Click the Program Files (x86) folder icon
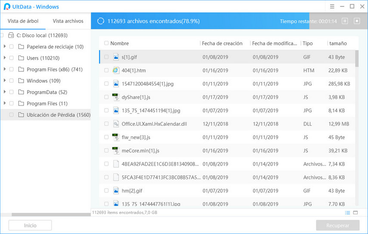Viewport: 368px width, 234px height. [x=21, y=69]
